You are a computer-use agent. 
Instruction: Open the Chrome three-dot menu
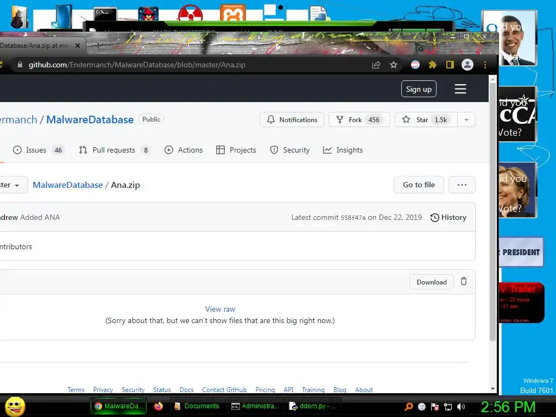point(485,65)
